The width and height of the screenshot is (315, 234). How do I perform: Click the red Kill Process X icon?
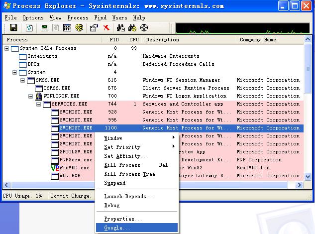106,28
